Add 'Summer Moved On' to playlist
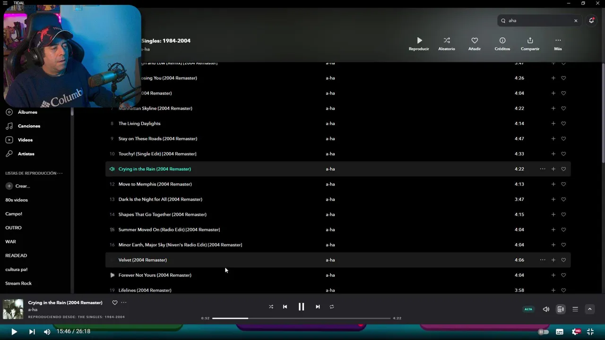Image resolution: width=605 pixels, height=340 pixels. click(x=553, y=229)
